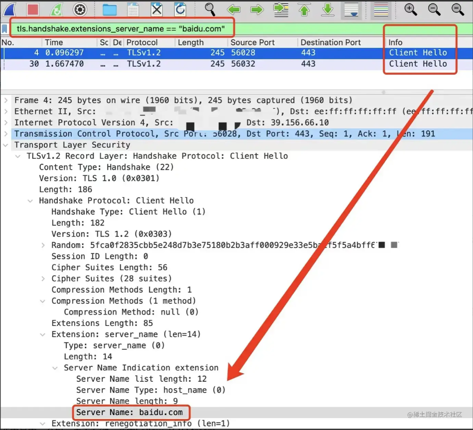
Task: Go back with green left arrow
Action: coord(234,9)
